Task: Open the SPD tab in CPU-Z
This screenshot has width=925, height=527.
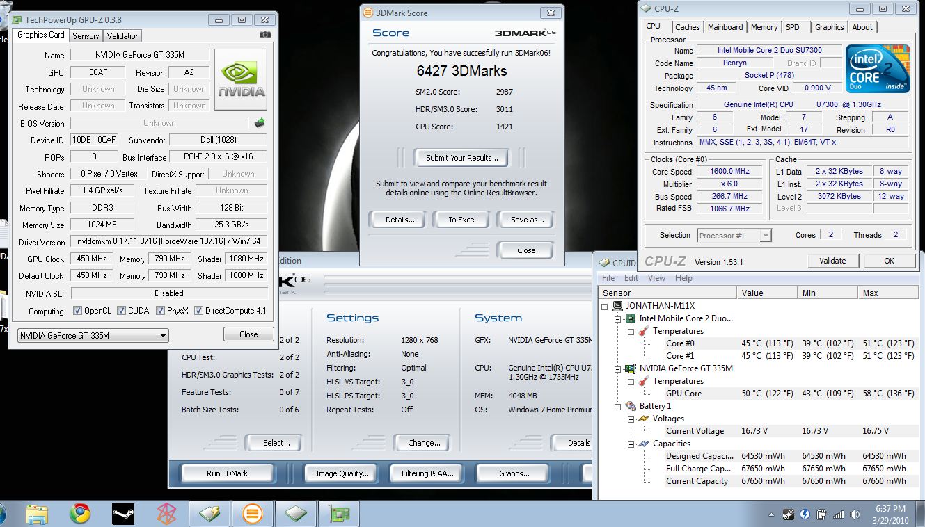Action: click(793, 27)
